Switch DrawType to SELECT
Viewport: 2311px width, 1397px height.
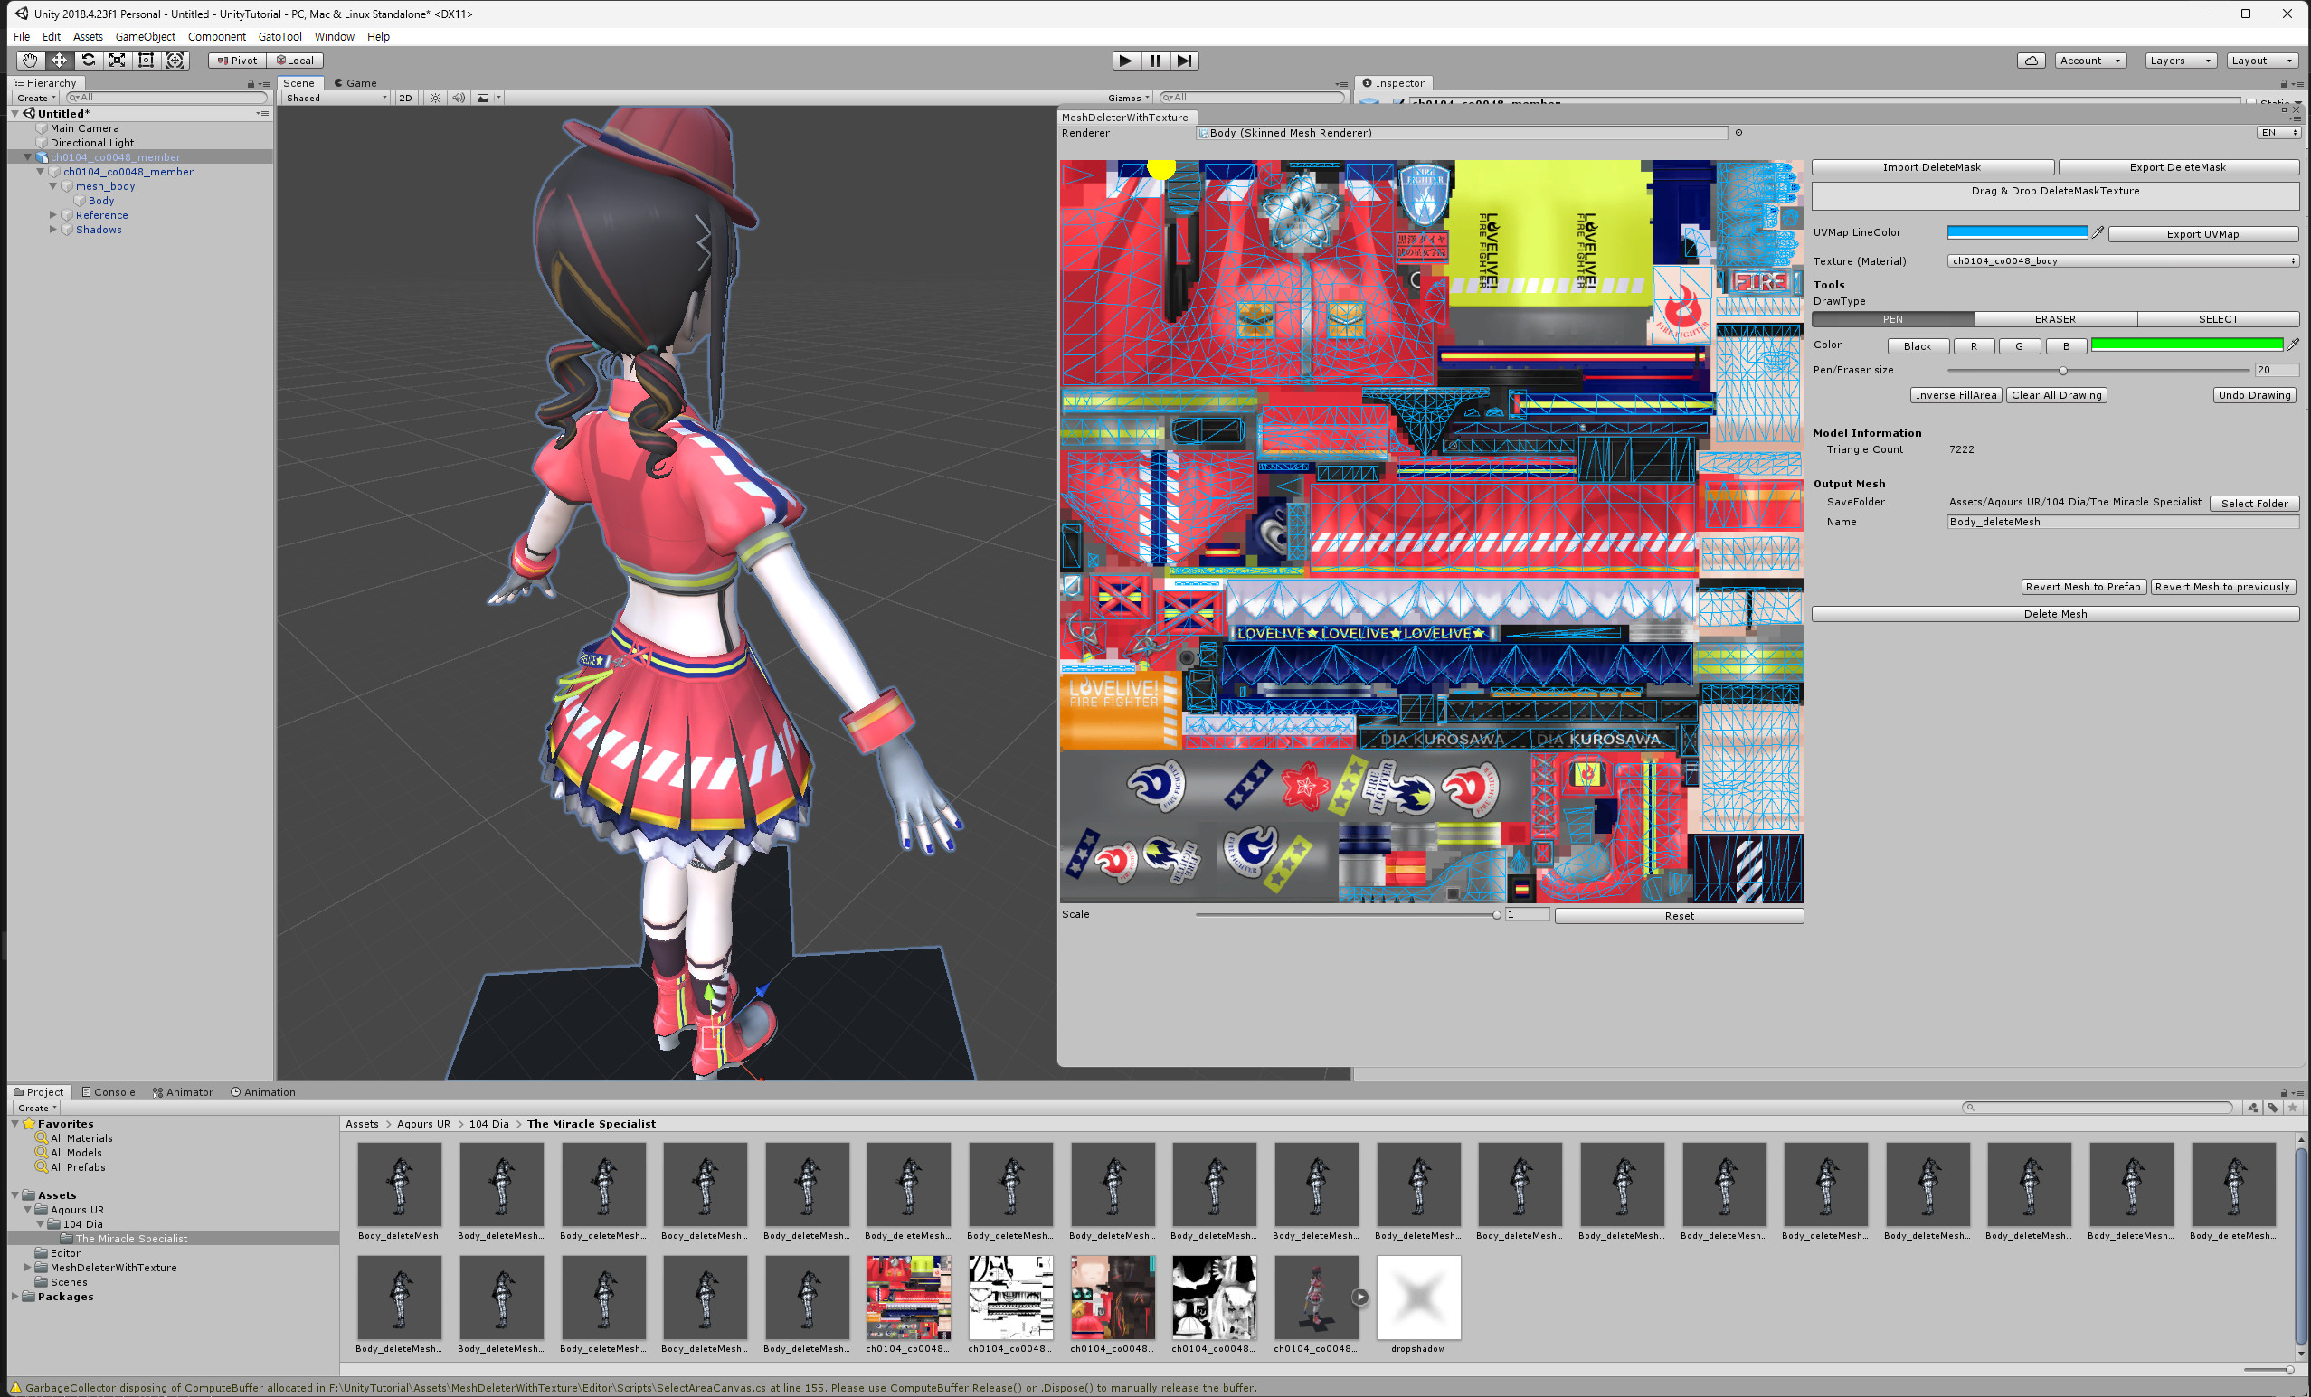pyautogui.click(x=2217, y=319)
